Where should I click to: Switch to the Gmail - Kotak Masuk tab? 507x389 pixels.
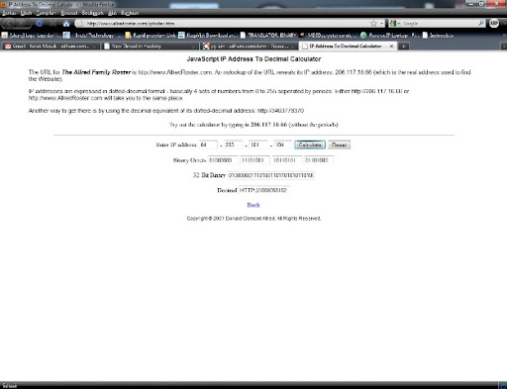click(x=51, y=47)
